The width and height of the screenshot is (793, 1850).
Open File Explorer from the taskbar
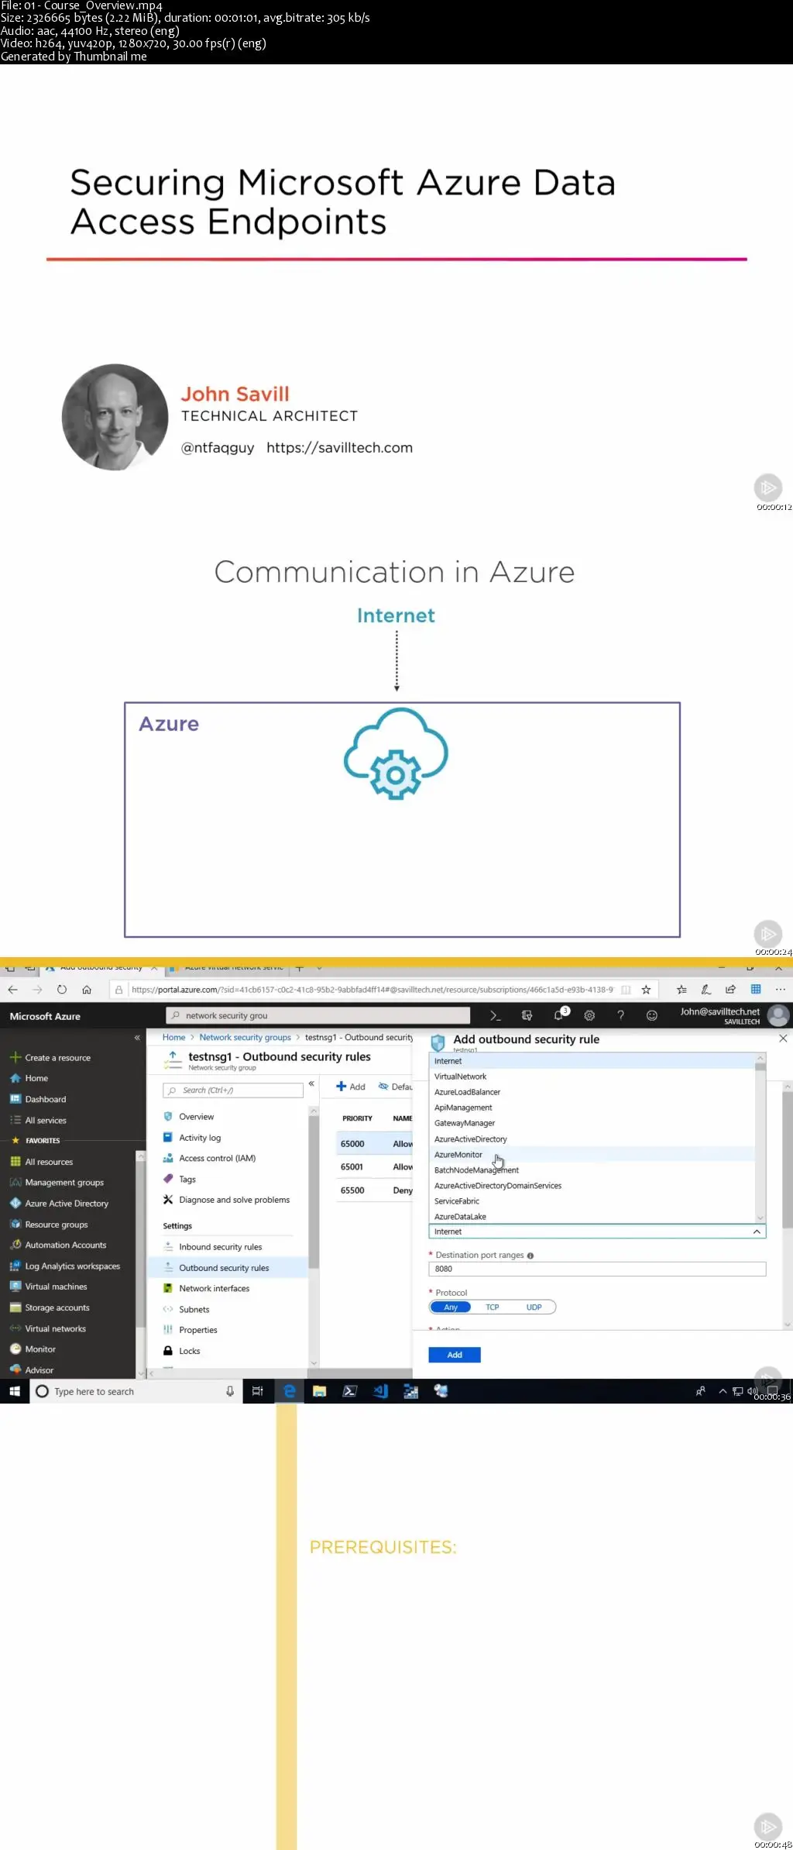[x=319, y=1390]
